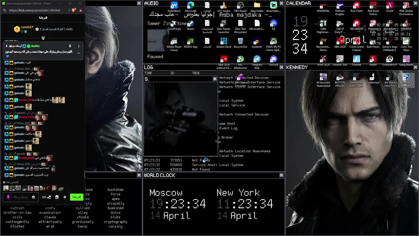The image size is (419, 236).
Task: Open Epic Games Launcher icon
Action: pos(224,27)
